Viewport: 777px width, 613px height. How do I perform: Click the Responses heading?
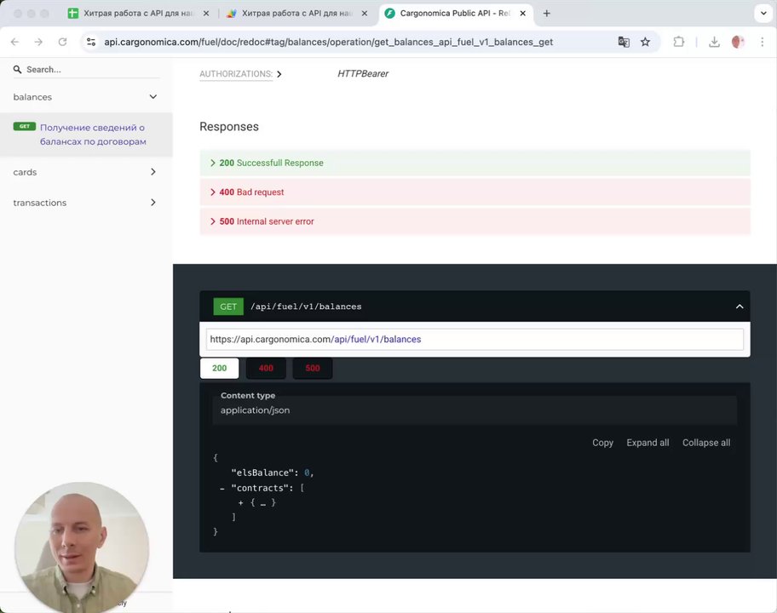229,127
